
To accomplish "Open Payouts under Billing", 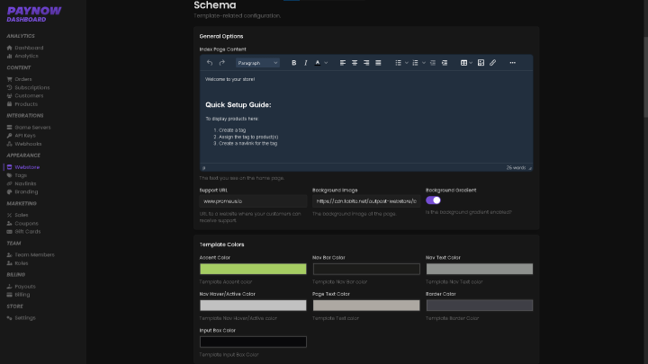I will tap(25, 286).
